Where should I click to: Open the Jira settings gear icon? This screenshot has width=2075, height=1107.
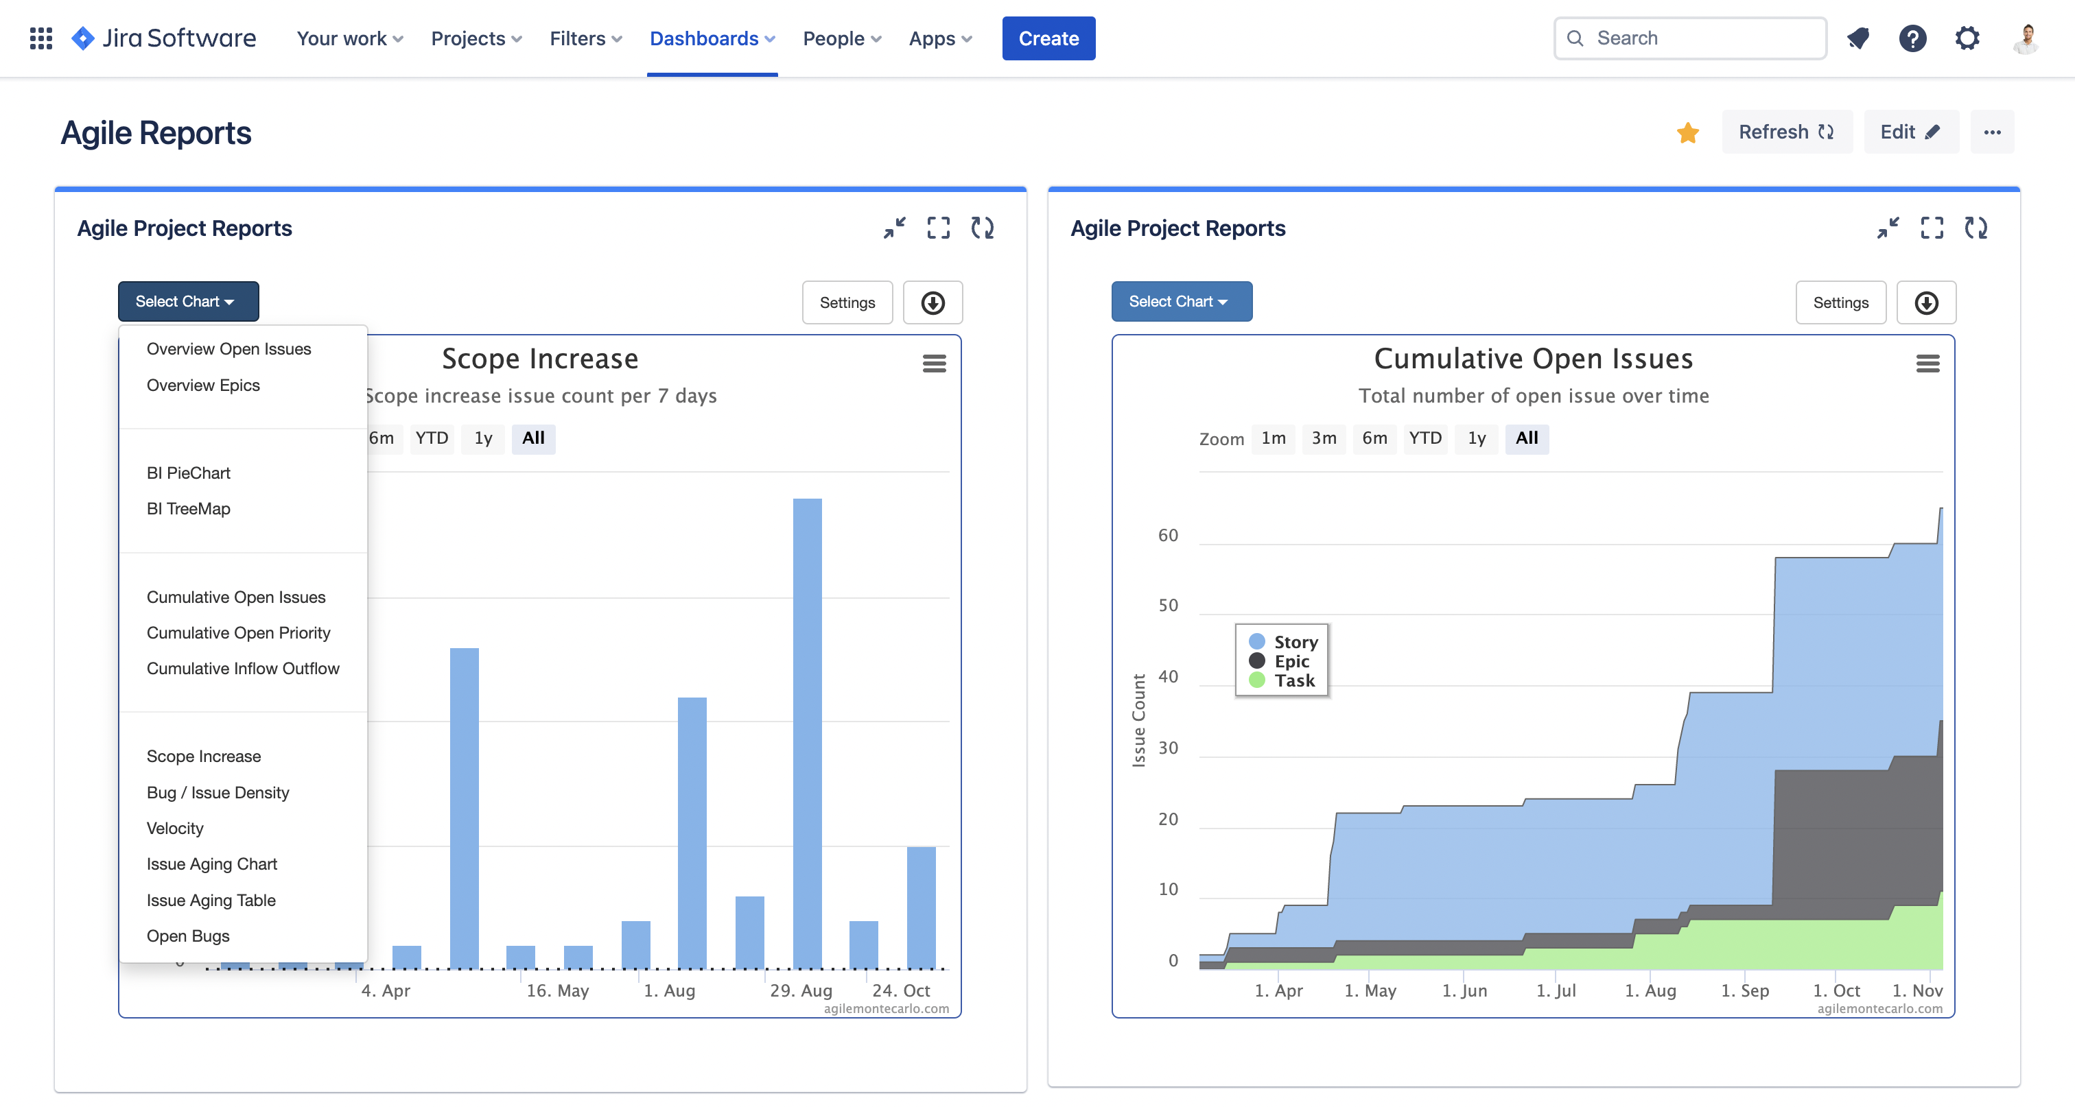1967,38
